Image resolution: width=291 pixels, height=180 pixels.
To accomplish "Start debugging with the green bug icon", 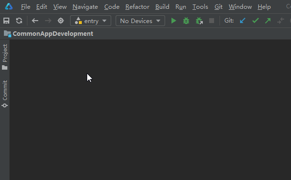I will tap(186, 21).
